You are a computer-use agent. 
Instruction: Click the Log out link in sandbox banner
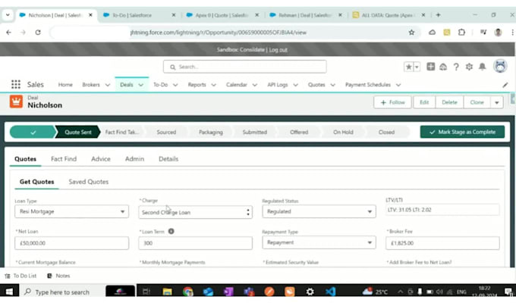point(278,49)
